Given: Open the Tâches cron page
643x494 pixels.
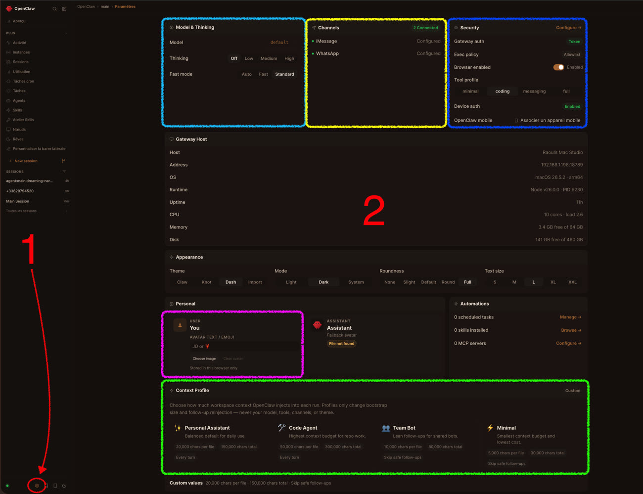Looking at the screenshot, I should click(x=23, y=81).
